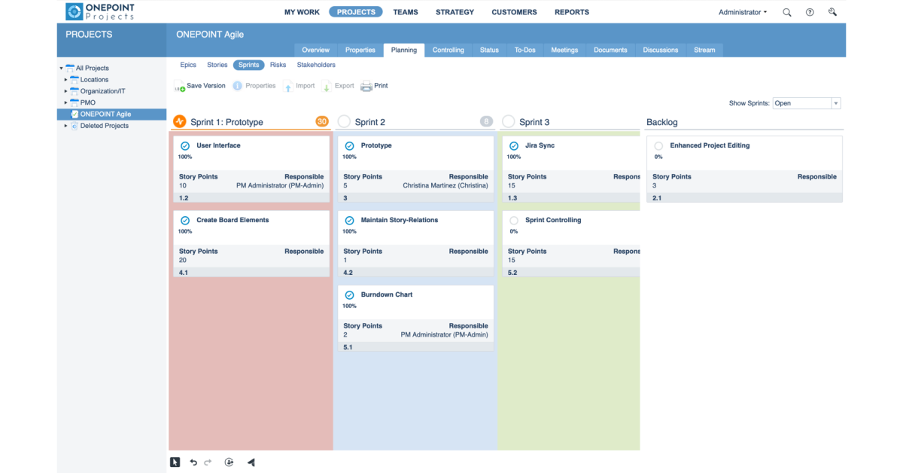Switch to the Overview tab
This screenshot has height=473, width=903.
[x=315, y=50]
